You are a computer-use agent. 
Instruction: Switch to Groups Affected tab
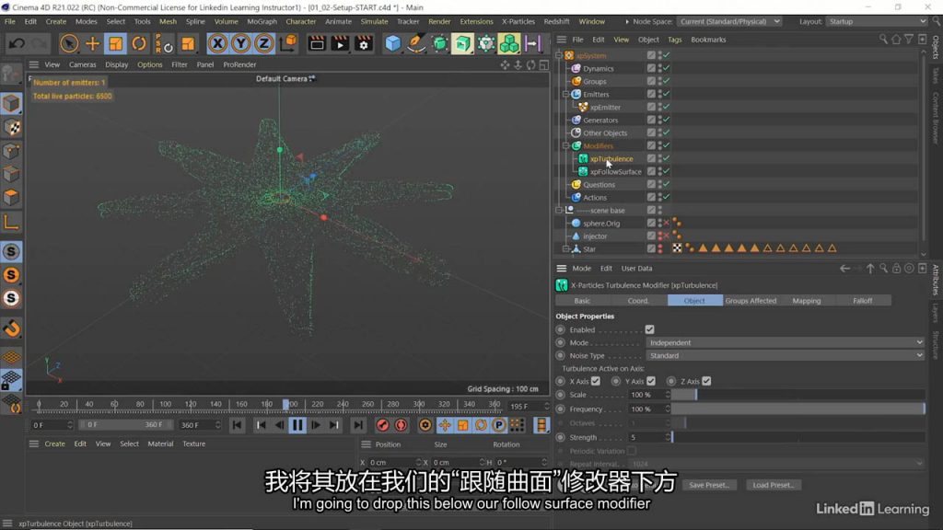coord(751,301)
